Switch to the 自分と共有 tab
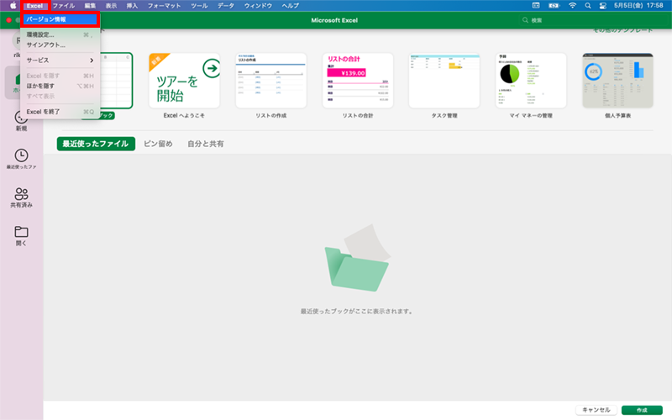Screen dimensions: 672x420 [206, 144]
